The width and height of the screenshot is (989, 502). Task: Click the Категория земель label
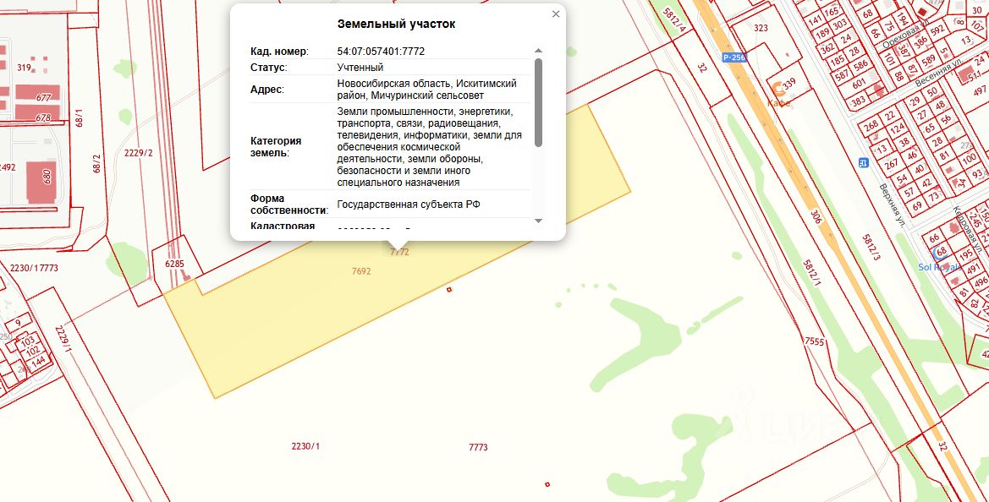276,147
